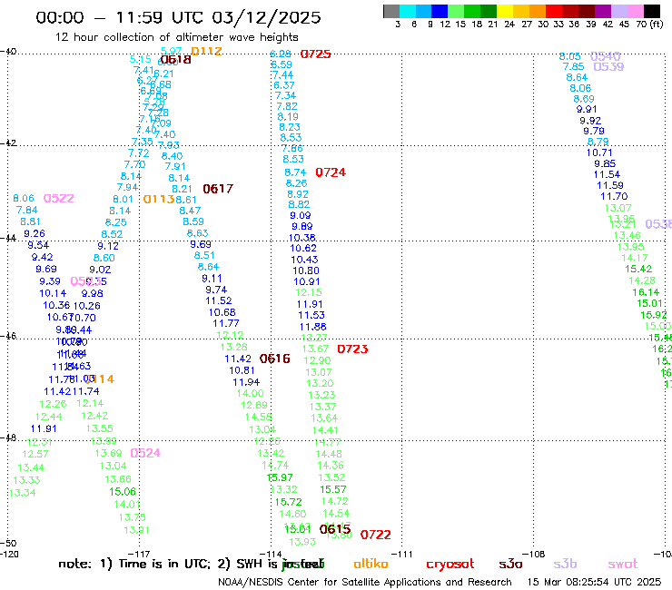Click the '15 Mar 08:25:54 UTC 2025' timestamp
This screenshot has width=672, height=590.
click(594, 582)
